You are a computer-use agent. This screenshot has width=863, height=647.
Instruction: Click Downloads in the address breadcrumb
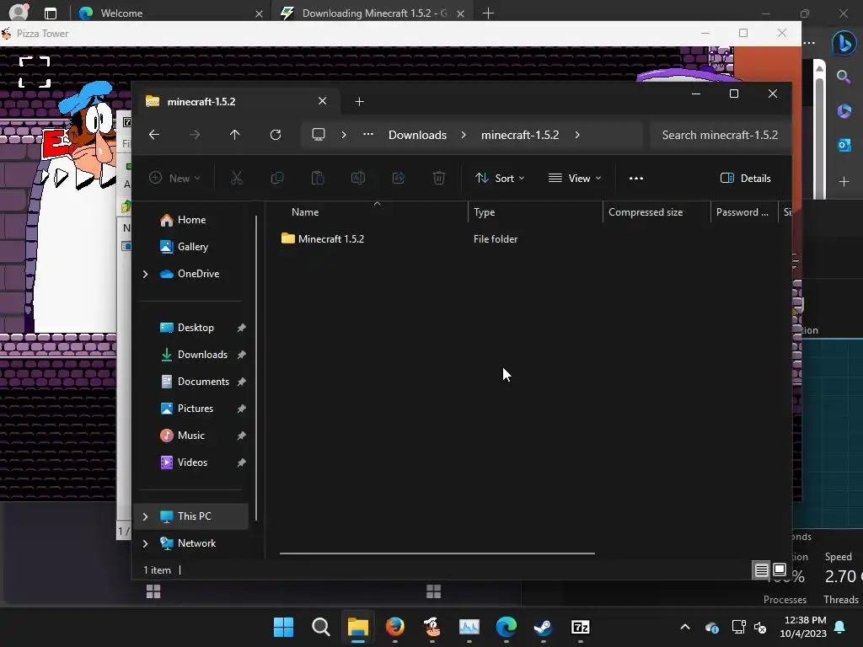(x=418, y=135)
